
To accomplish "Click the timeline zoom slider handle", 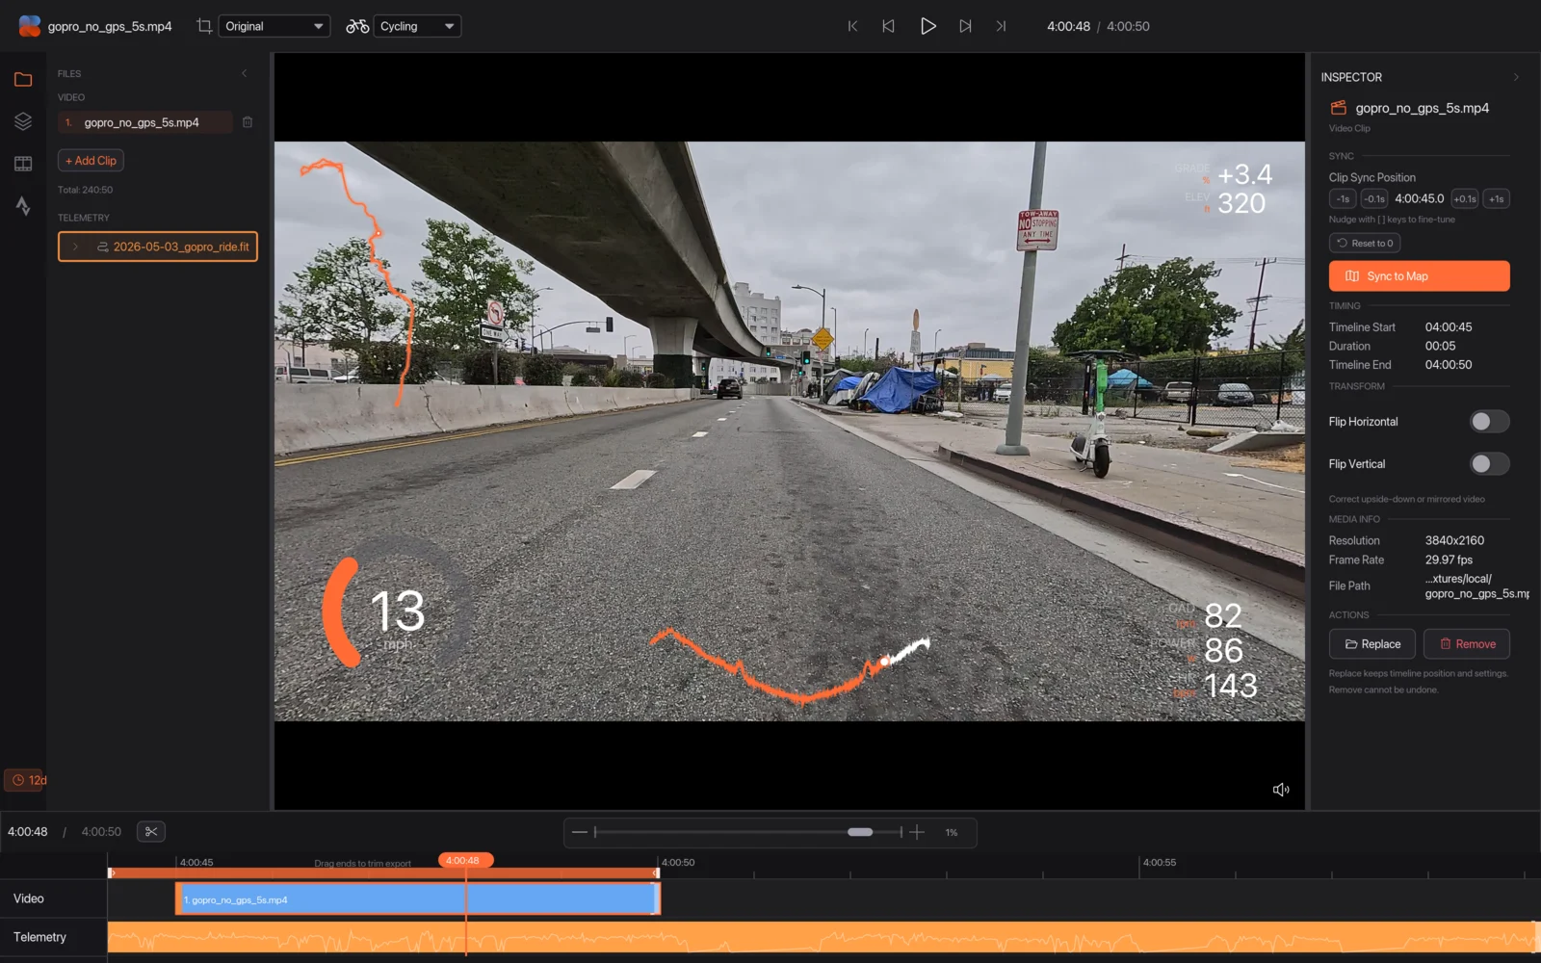I will 860,832.
